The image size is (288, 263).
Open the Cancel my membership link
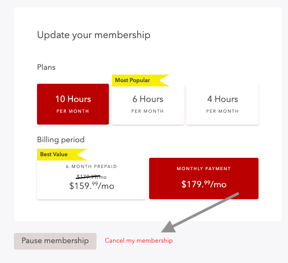[x=139, y=240]
